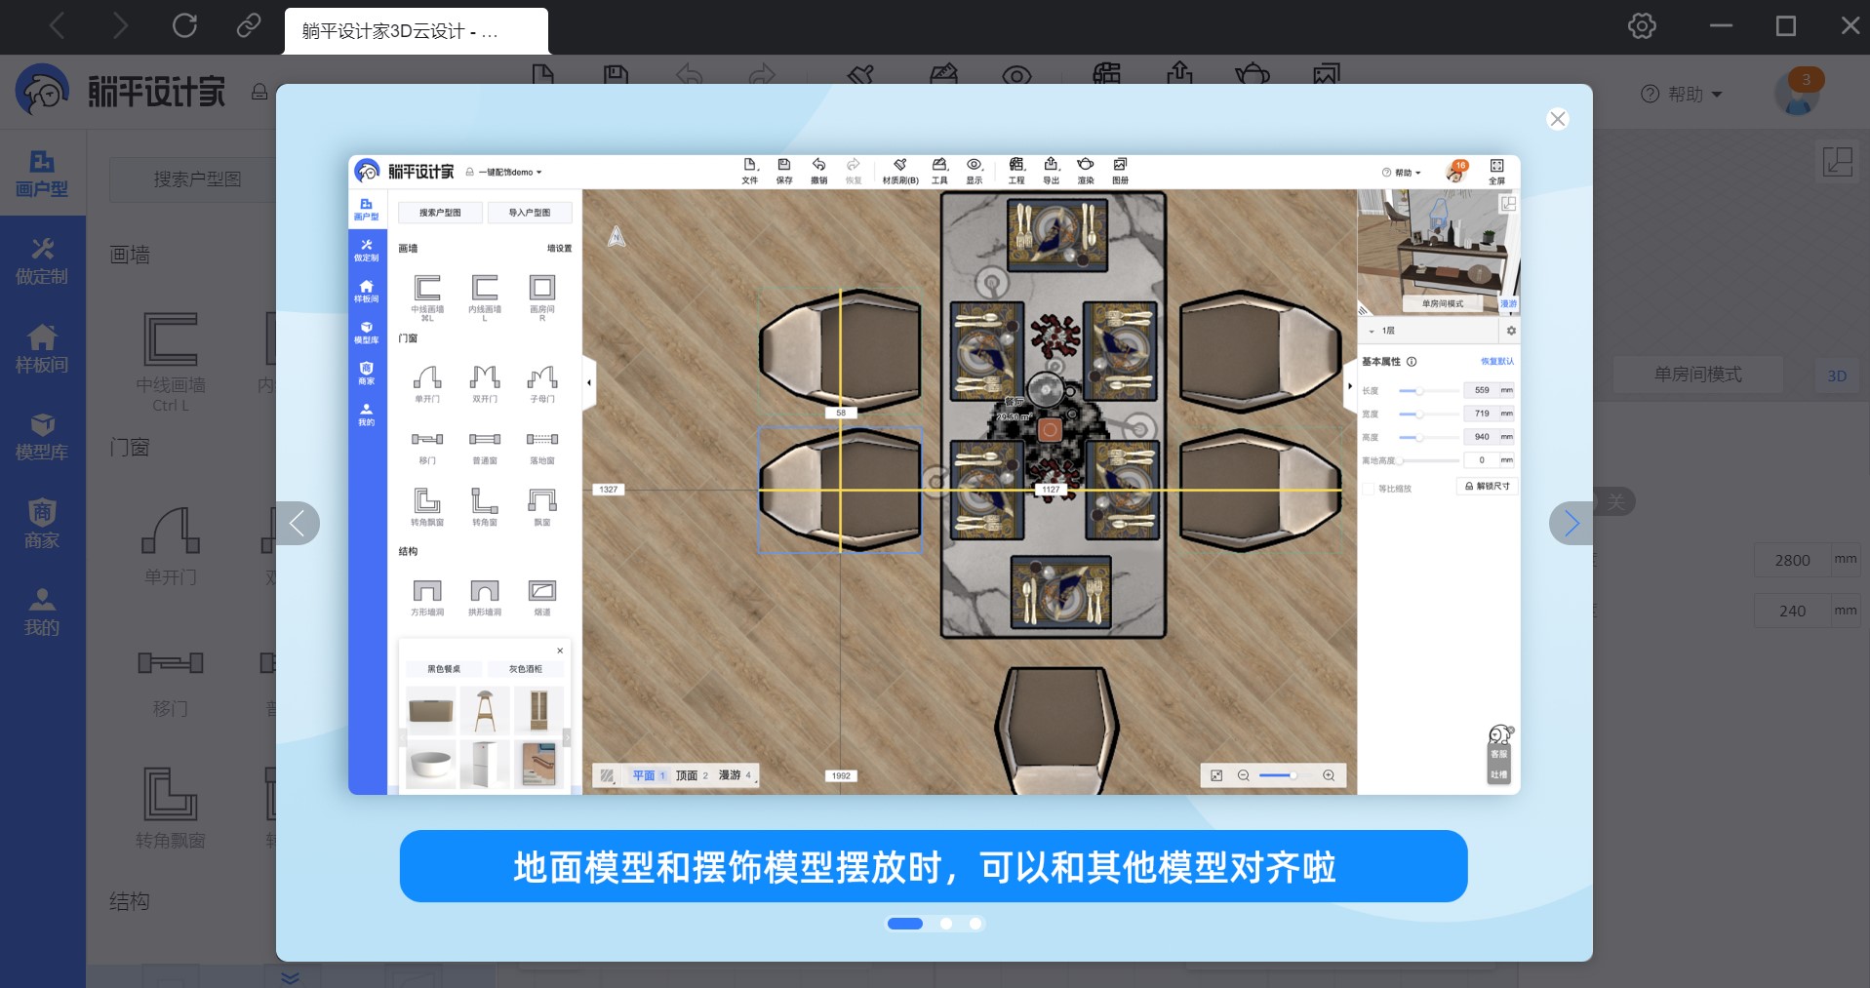Reload the page with the refresh icon
The image size is (1870, 988).
pos(184,25)
